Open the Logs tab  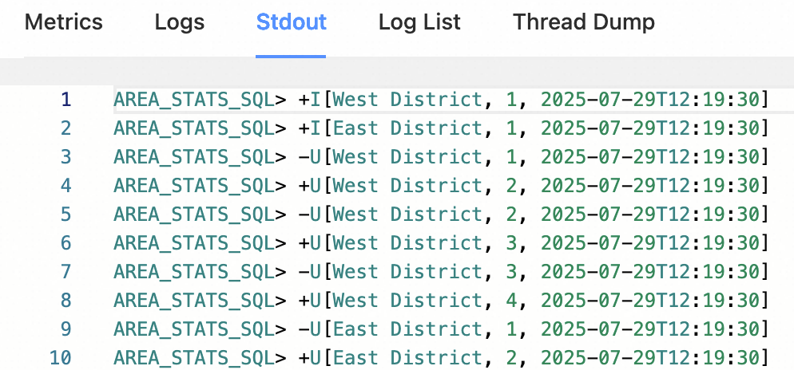pos(180,22)
